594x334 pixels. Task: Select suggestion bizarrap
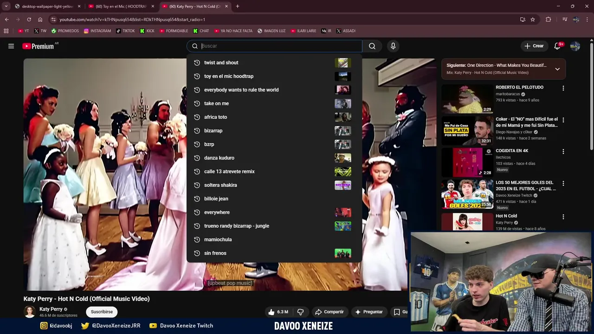point(274,130)
